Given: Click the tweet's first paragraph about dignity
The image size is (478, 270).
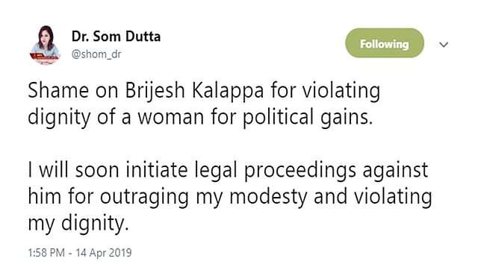Looking at the screenshot, I should click(x=204, y=104).
